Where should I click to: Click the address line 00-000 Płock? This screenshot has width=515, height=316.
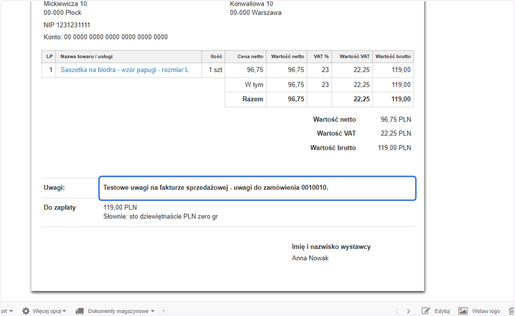pos(63,12)
